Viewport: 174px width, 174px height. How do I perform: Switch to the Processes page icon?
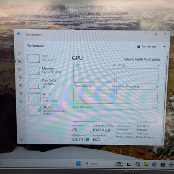pyautogui.click(x=19, y=53)
